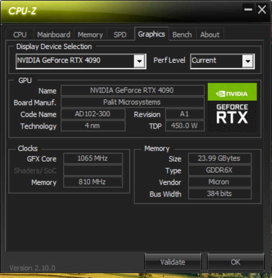Click the Board Manuf. Palit Microsystems field
272x278 pixels.
coord(132,102)
